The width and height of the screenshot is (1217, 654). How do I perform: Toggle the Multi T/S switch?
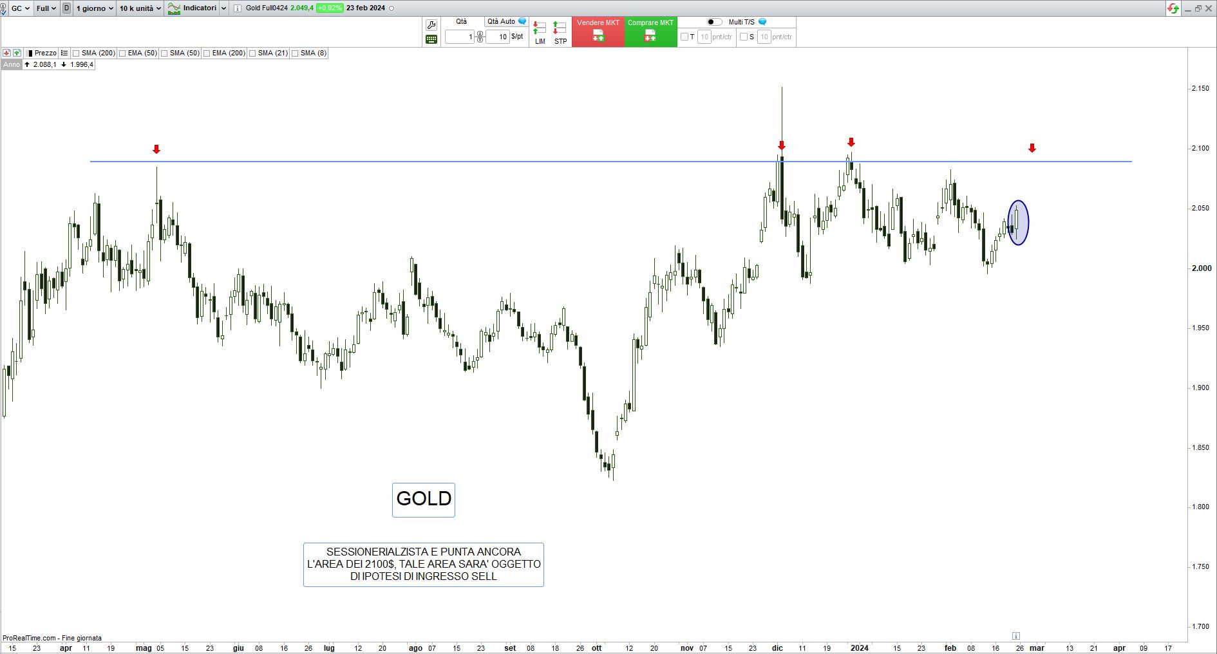coord(714,22)
